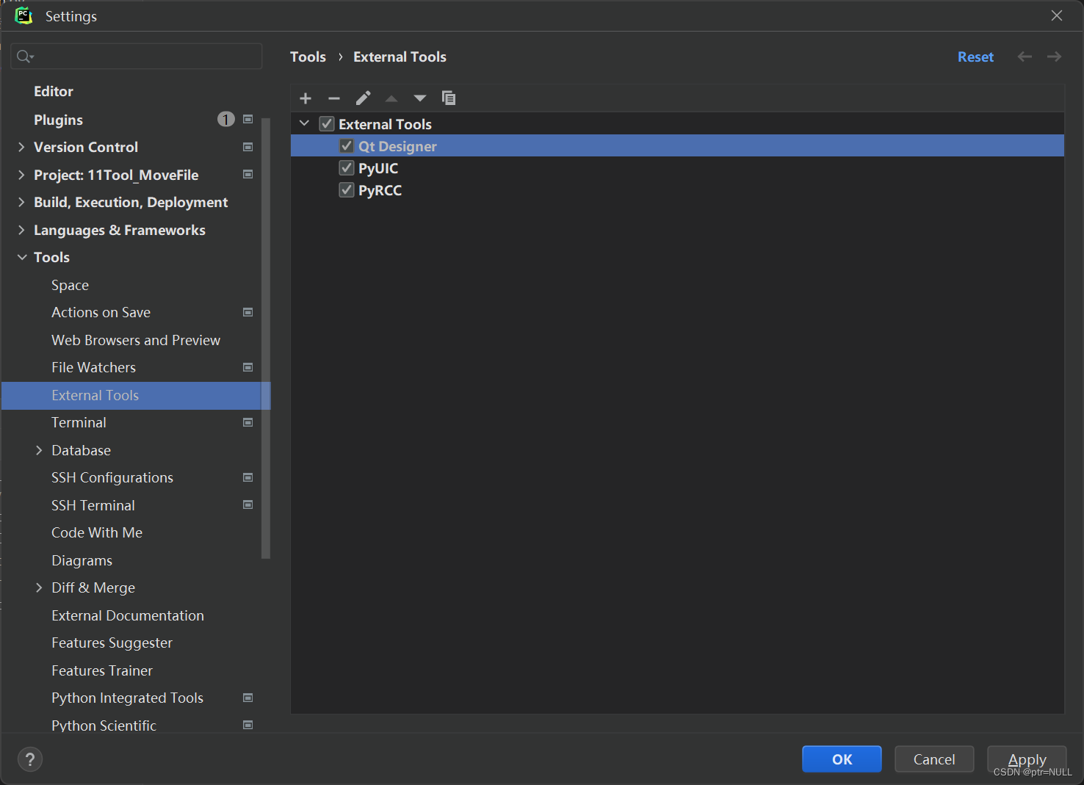
Task: Click the Move Down arrow icon
Action: [419, 98]
